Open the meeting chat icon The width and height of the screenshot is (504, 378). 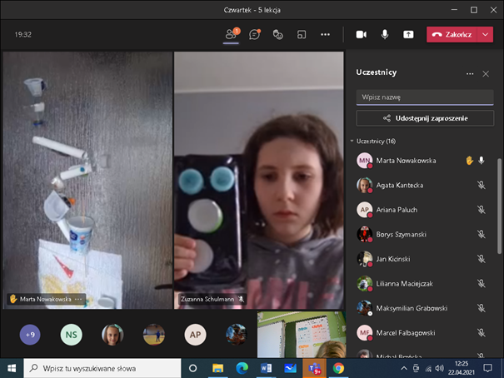(x=255, y=35)
